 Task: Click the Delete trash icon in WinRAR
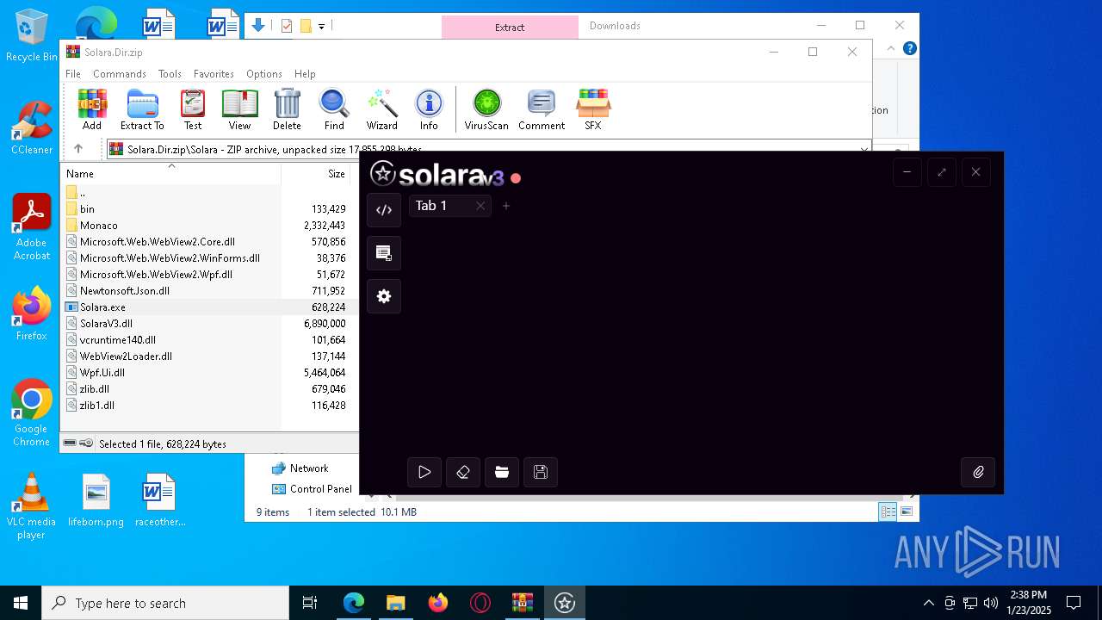pos(287,109)
